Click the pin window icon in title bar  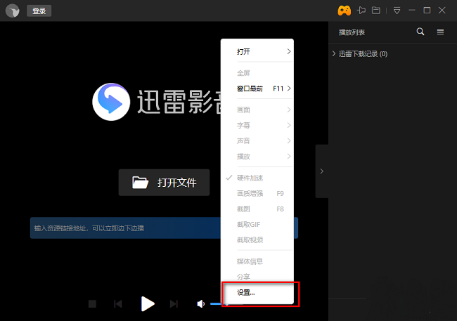pos(361,11)
